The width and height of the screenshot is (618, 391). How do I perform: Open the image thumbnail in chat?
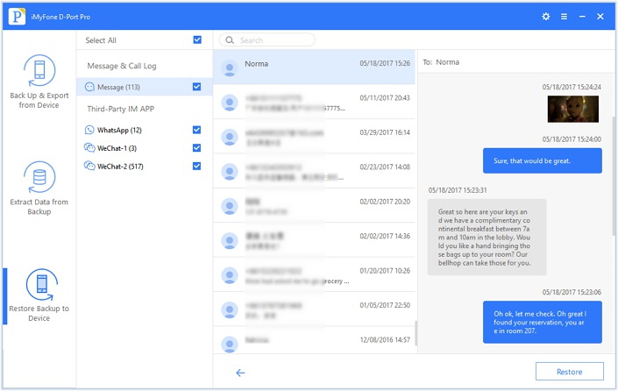(573, 109)
